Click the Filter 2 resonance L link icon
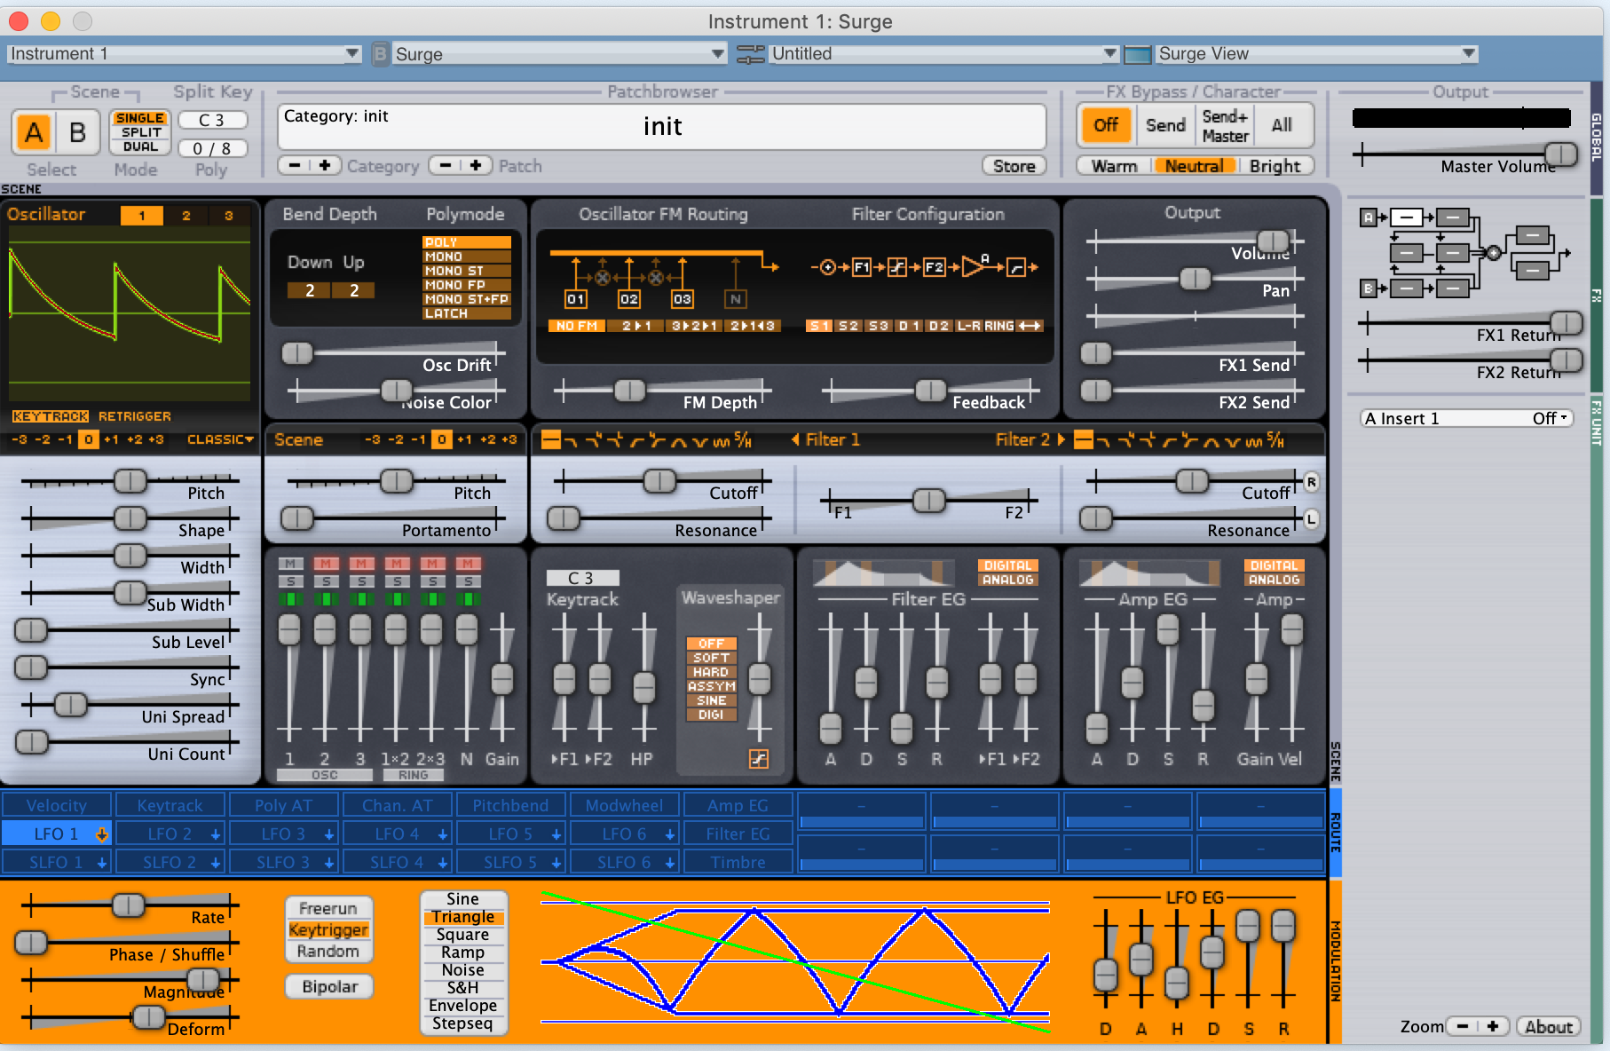The image size is (1610, 1051). pos(1311,518)
